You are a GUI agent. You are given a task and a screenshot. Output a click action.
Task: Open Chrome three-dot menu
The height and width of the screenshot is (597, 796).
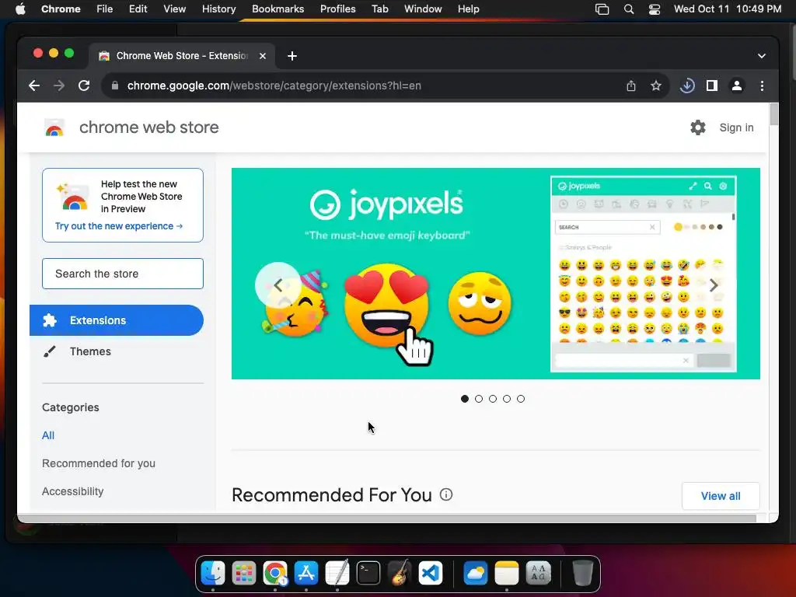762,86
